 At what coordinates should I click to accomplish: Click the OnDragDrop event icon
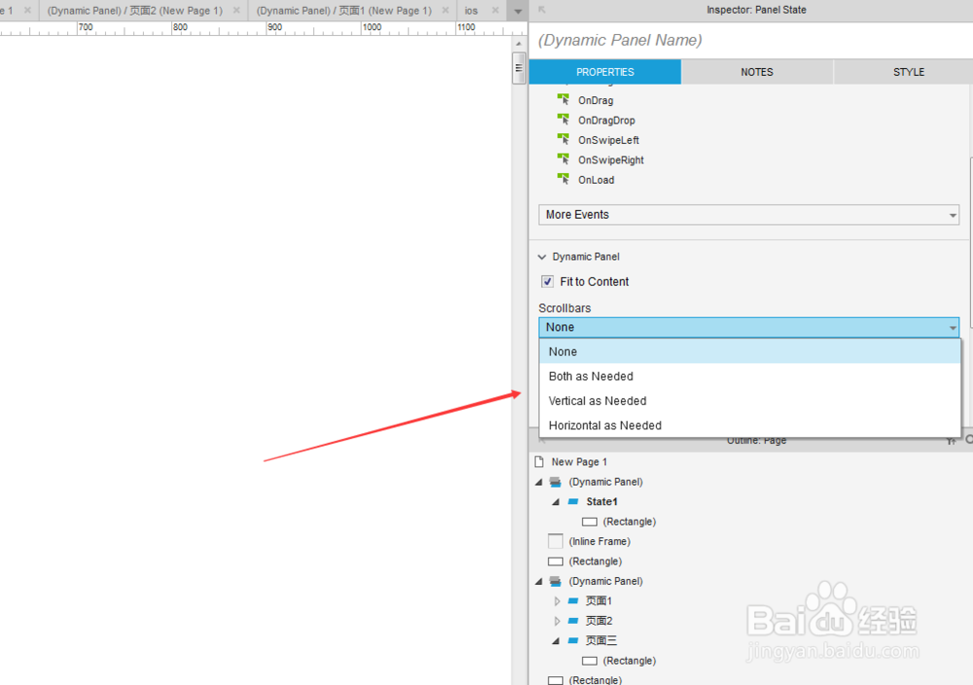[x=563, y=119]
